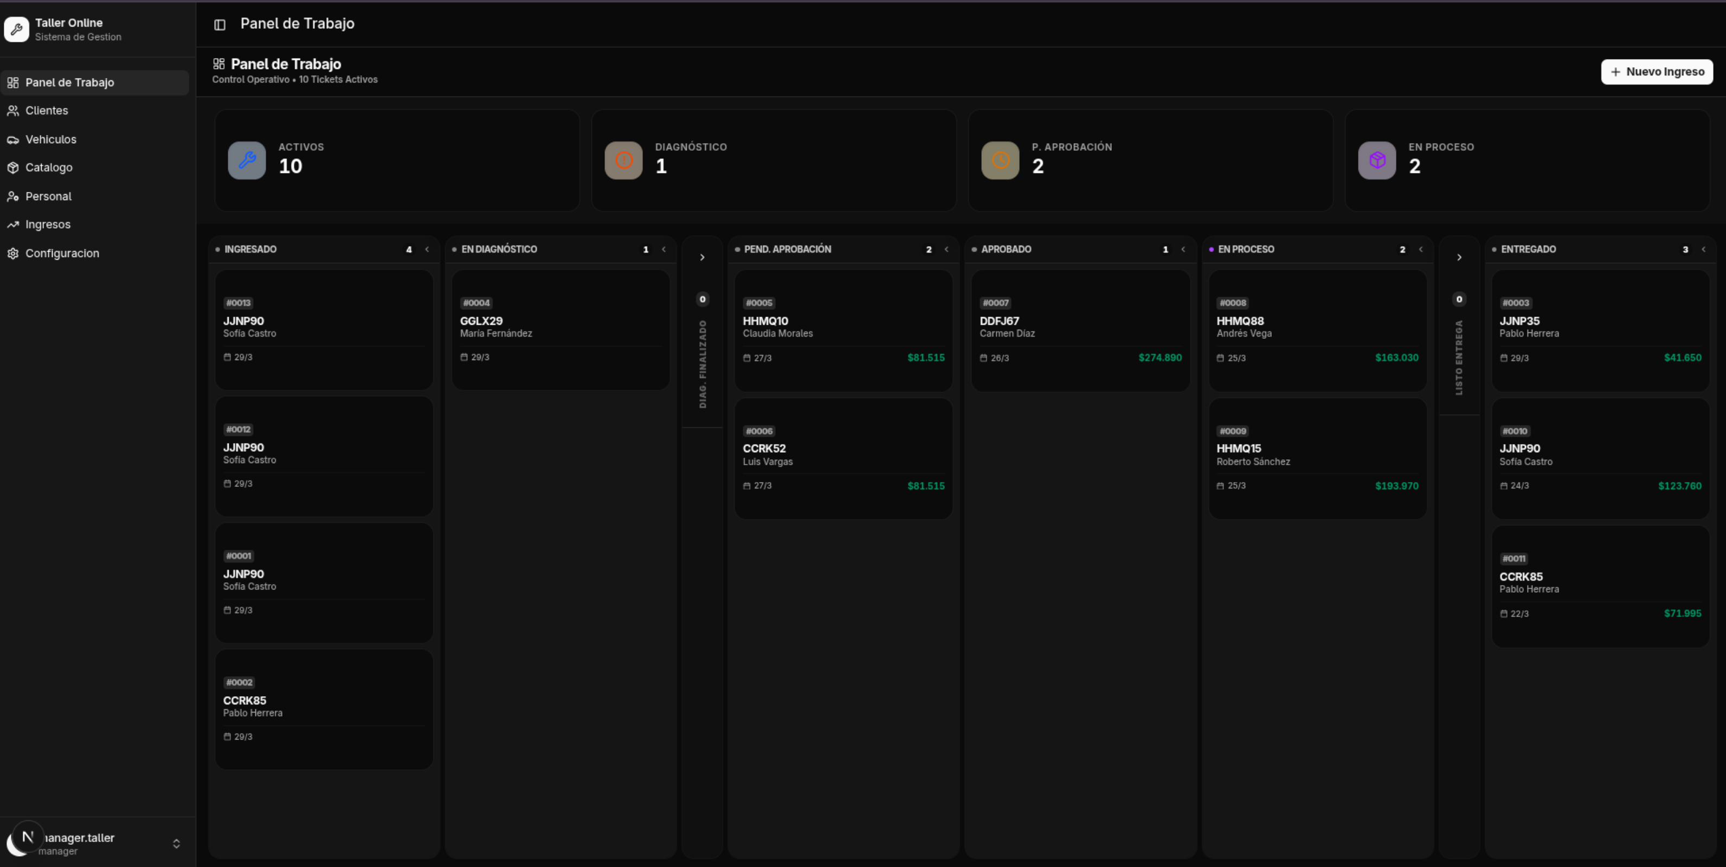Screen dimensions: 1726x867
Task: Collapse the En Proceso column
Action: 1420,249
